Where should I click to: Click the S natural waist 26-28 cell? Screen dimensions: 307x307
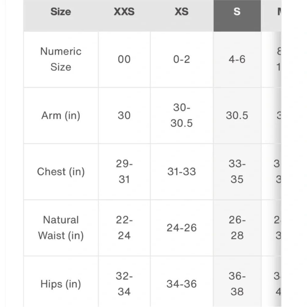point(237,228)
